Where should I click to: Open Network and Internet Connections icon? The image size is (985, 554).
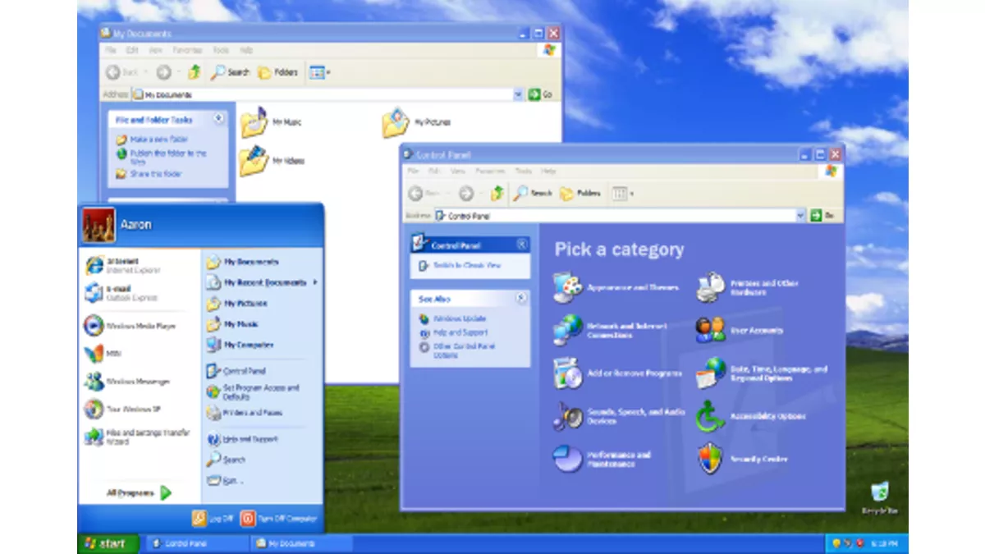(568, 330)
